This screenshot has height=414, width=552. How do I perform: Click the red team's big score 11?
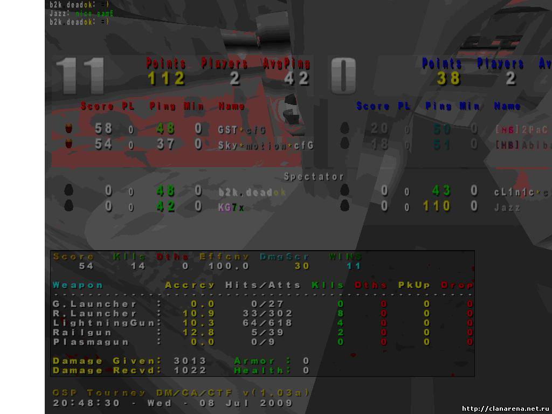81,76
